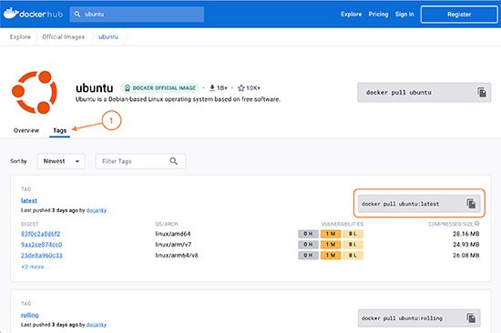
Task: Open digest 83f0c2a8d6f2 link
Action: (x=41, y=234)
